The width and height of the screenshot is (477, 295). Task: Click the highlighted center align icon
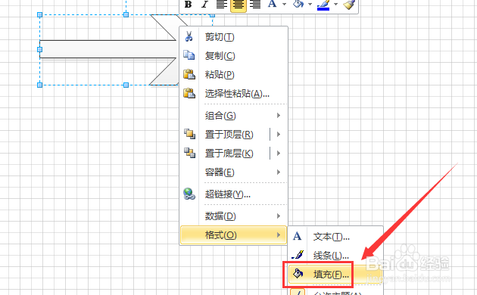[238, 5]
